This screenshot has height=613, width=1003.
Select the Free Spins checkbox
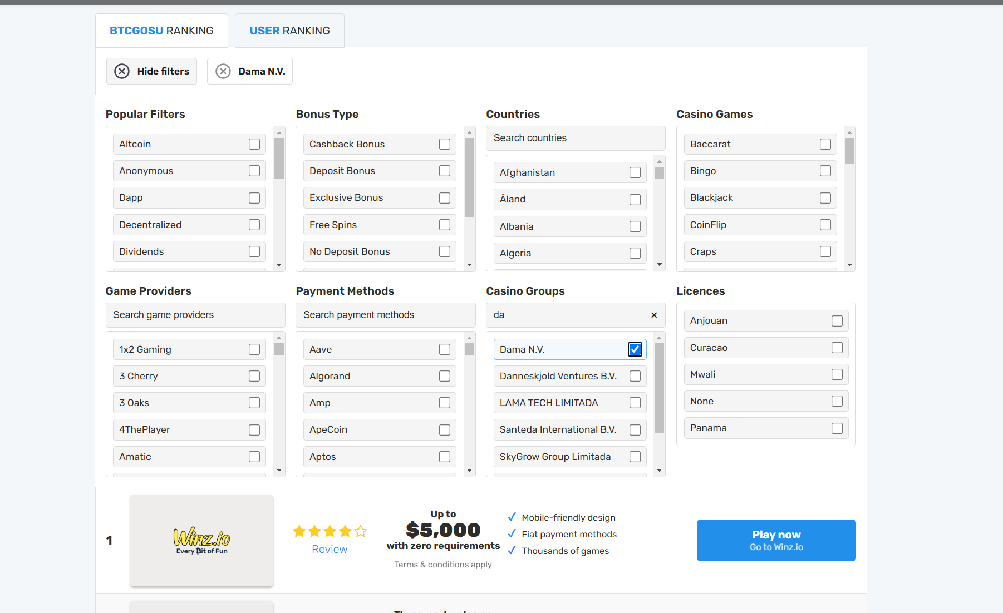pyautogui.click(x=445, y=225)
